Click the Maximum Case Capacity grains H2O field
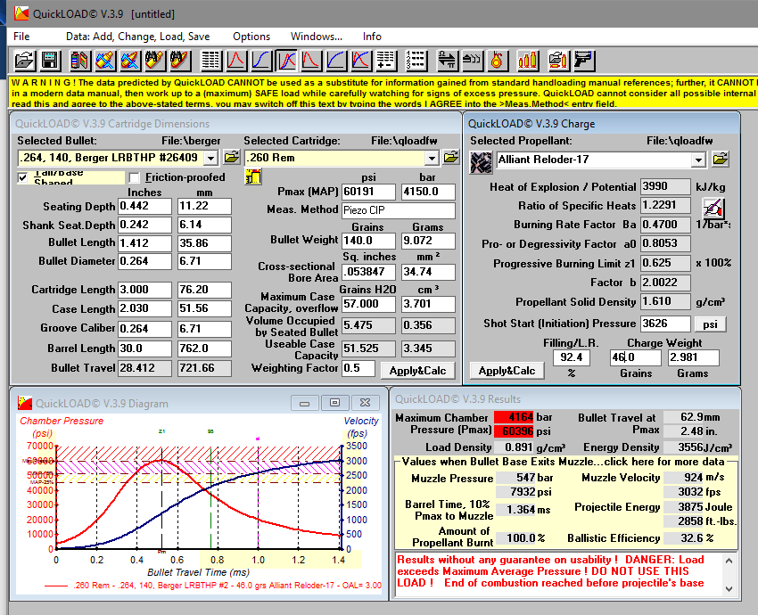 (x=368, y=304)
